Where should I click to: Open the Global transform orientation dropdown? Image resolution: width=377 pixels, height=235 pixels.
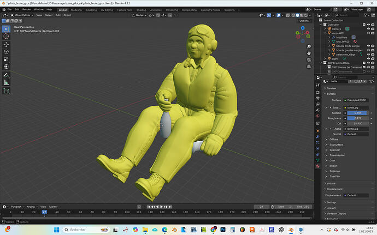coord(140,15)
